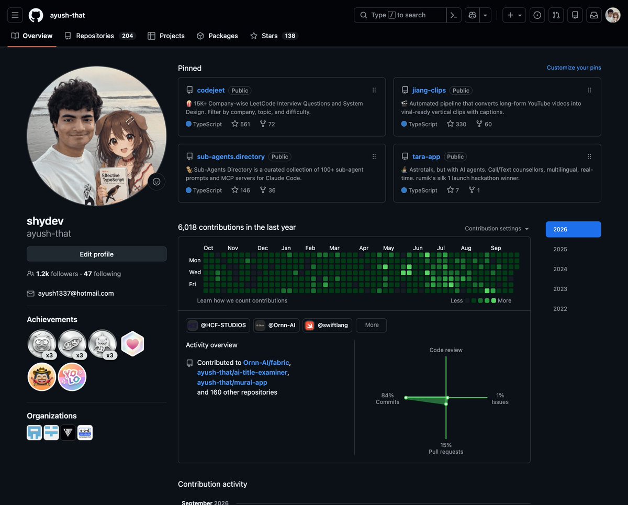Grab the drag handle on sub-agents.directory pin
The height and width of the screenshot is (505, 628).
[x=374, y=156]
